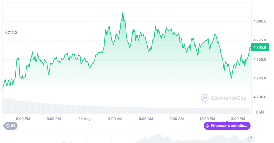Screen dimensions: 274x143
Task: Click the CoinMarketCap logo watermark
Action: coord(205,98)
